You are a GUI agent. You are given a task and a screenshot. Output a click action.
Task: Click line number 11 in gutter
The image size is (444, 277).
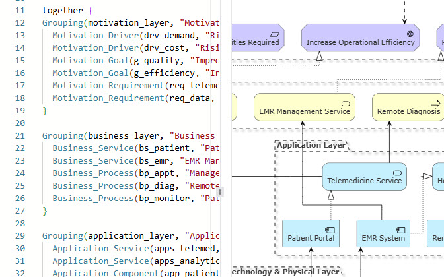(20, 11)
